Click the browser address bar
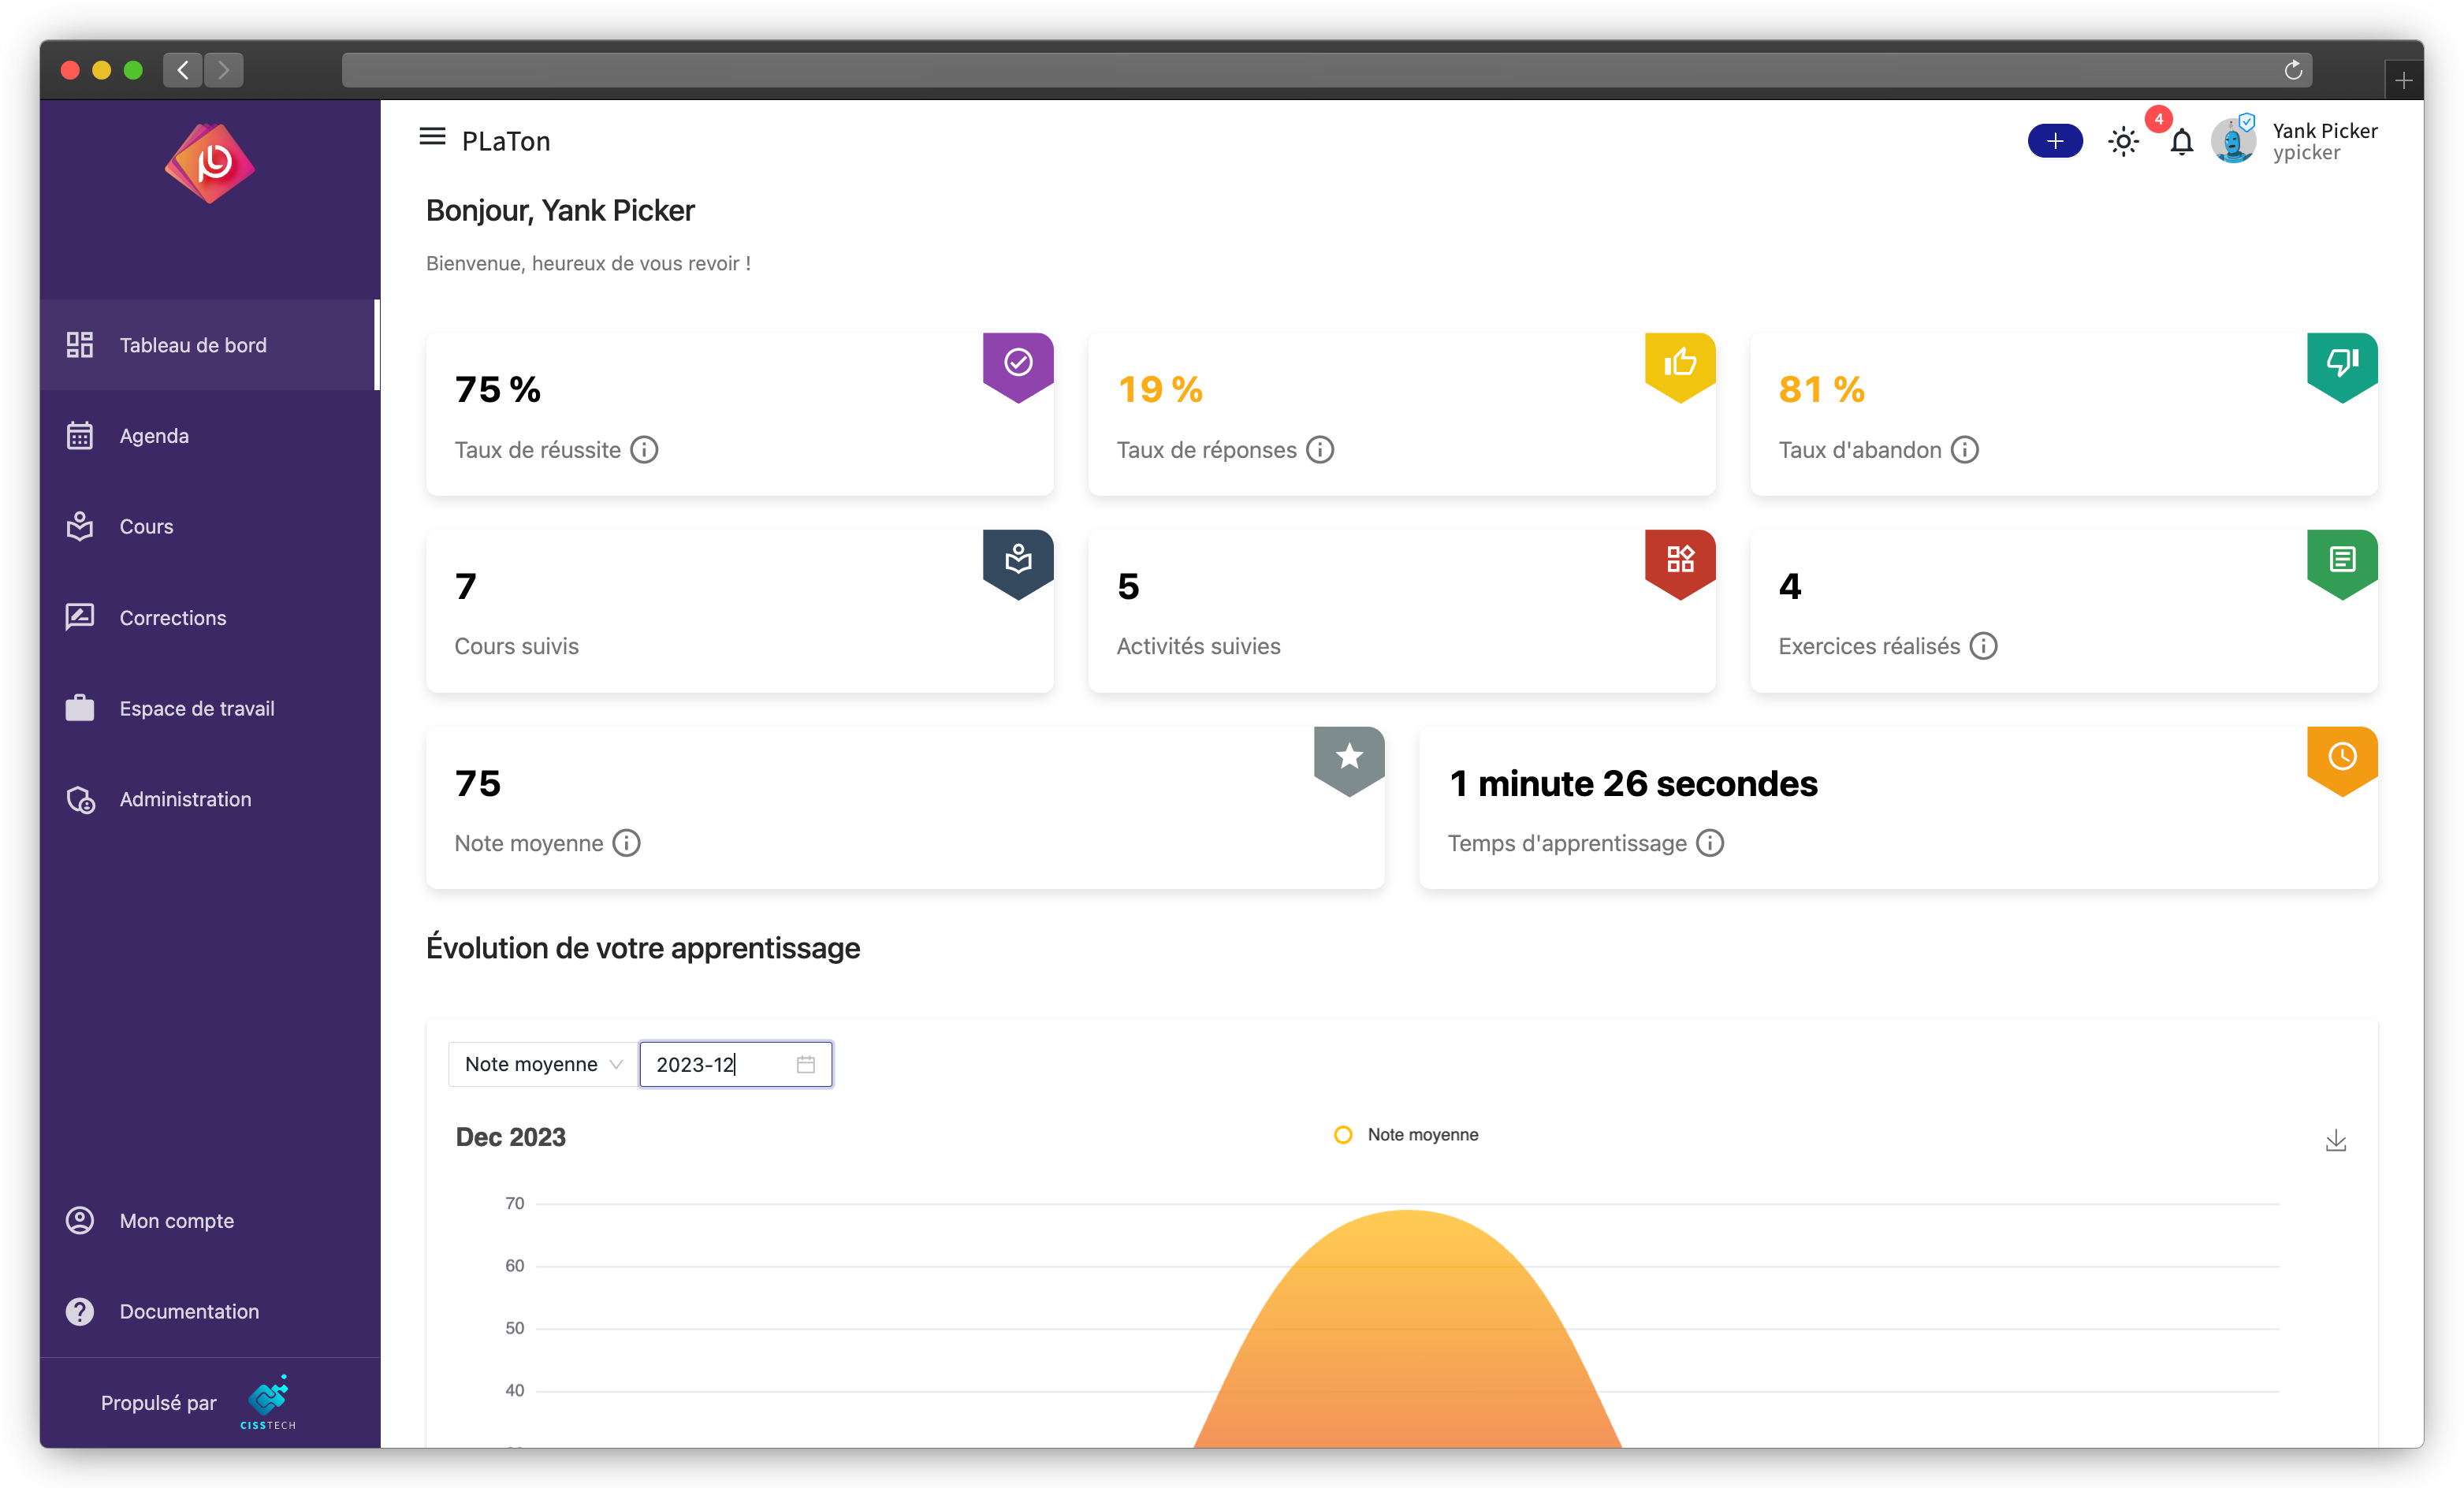Image resolution: width=2464 pixels, height=1488 pixels. pos(1326,70)
